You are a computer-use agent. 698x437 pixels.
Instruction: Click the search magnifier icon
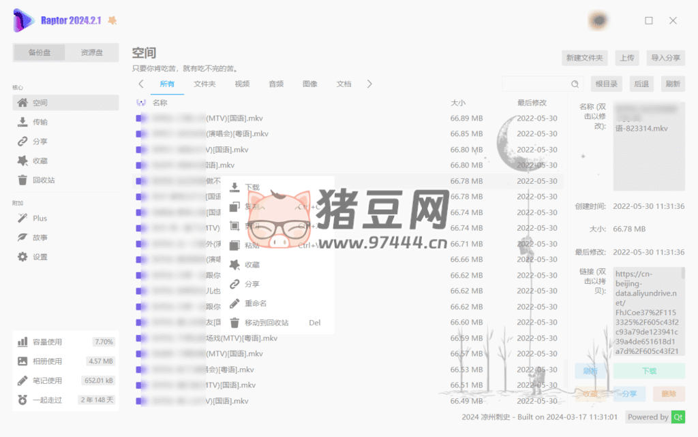click(x=575, y=84)
